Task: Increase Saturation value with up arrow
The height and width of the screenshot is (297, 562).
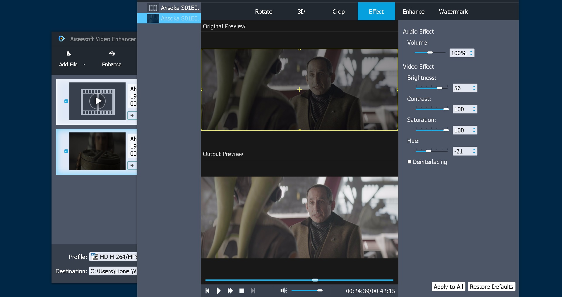Action: [x=474, y=128]
